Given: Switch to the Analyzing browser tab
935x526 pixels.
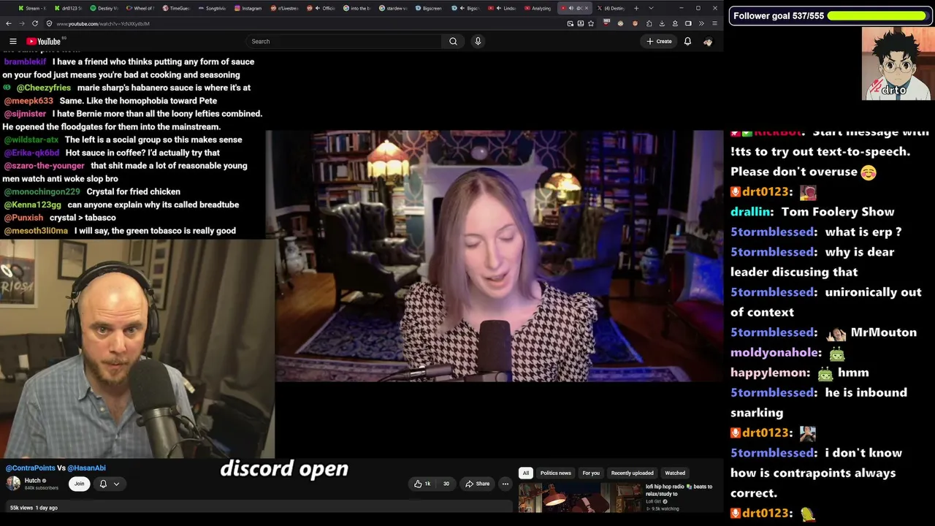Looking at the screenshot, I should [538, 8].
